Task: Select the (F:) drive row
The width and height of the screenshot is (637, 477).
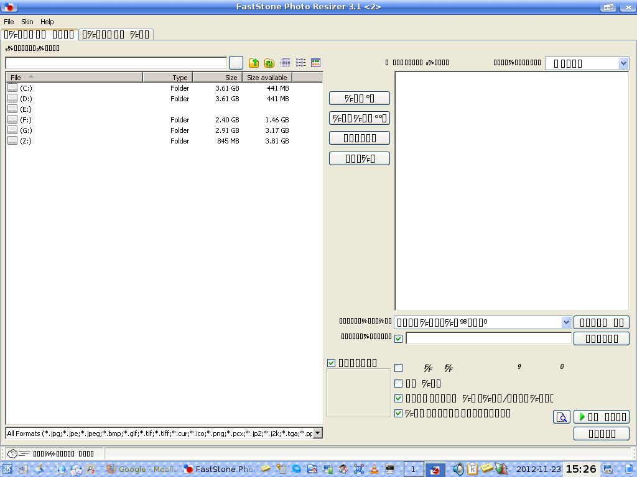Action: 164,120
